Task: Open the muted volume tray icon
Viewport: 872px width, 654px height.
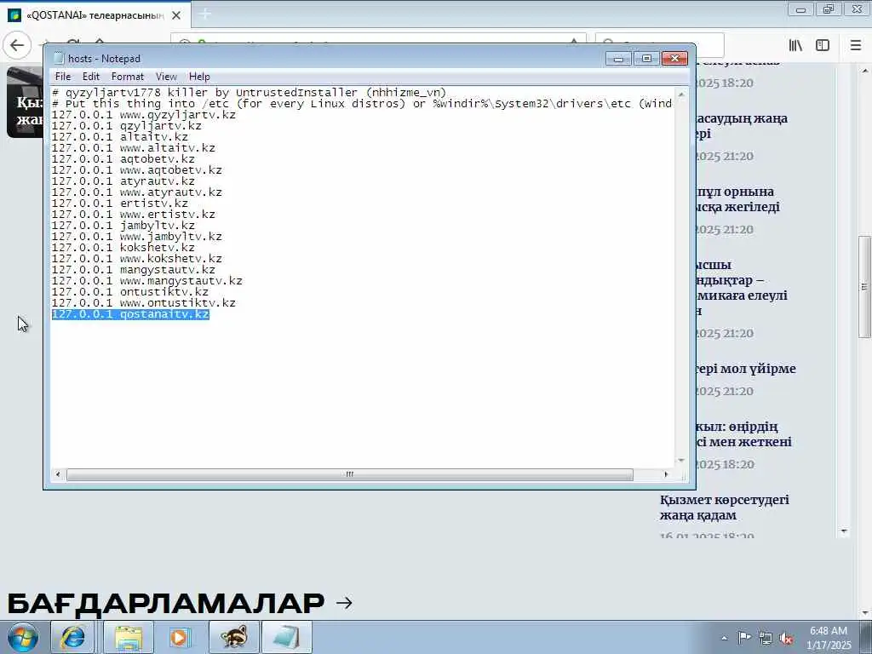Action: pyautogui.click(x=786, y=638)
